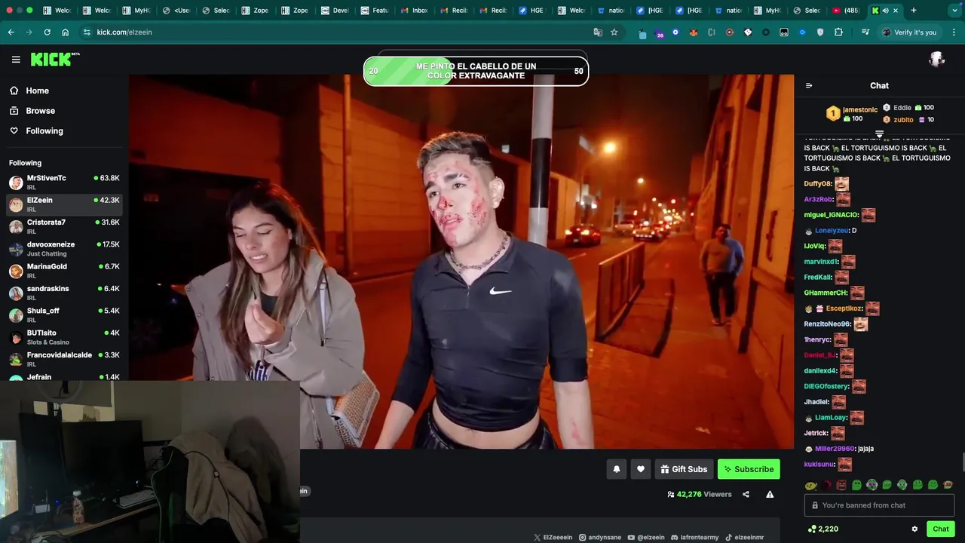Open Francovidalalcalde channel in sidebar
The image size is (965, 543).
coord(64,359)
